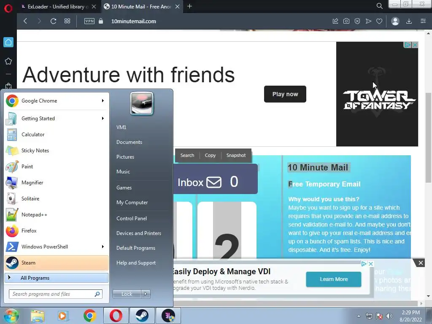Dismiss the bottom ad banner with X
This screenshot has width=432, height=324.
pos(421,263)
